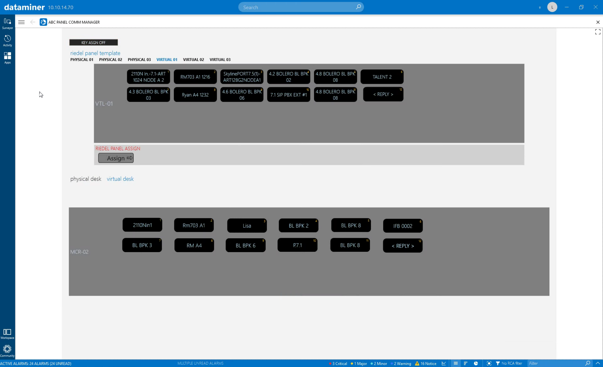The width and height of the screenshot is (603, 367).
Task: Open the alarm trend graph icon
Action: 444,363
